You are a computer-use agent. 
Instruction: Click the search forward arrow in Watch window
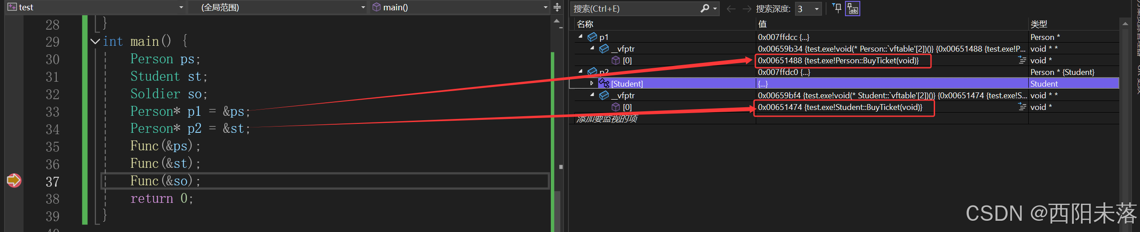[x=747, y=9]
